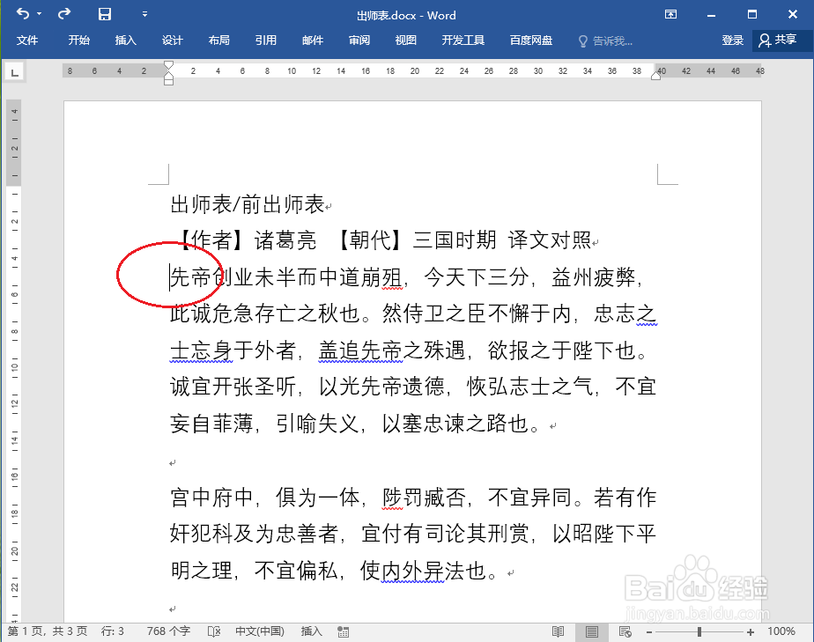Screen dimensions: 814x642
Task: Click the Undo icon
Action: click(23, 13)
